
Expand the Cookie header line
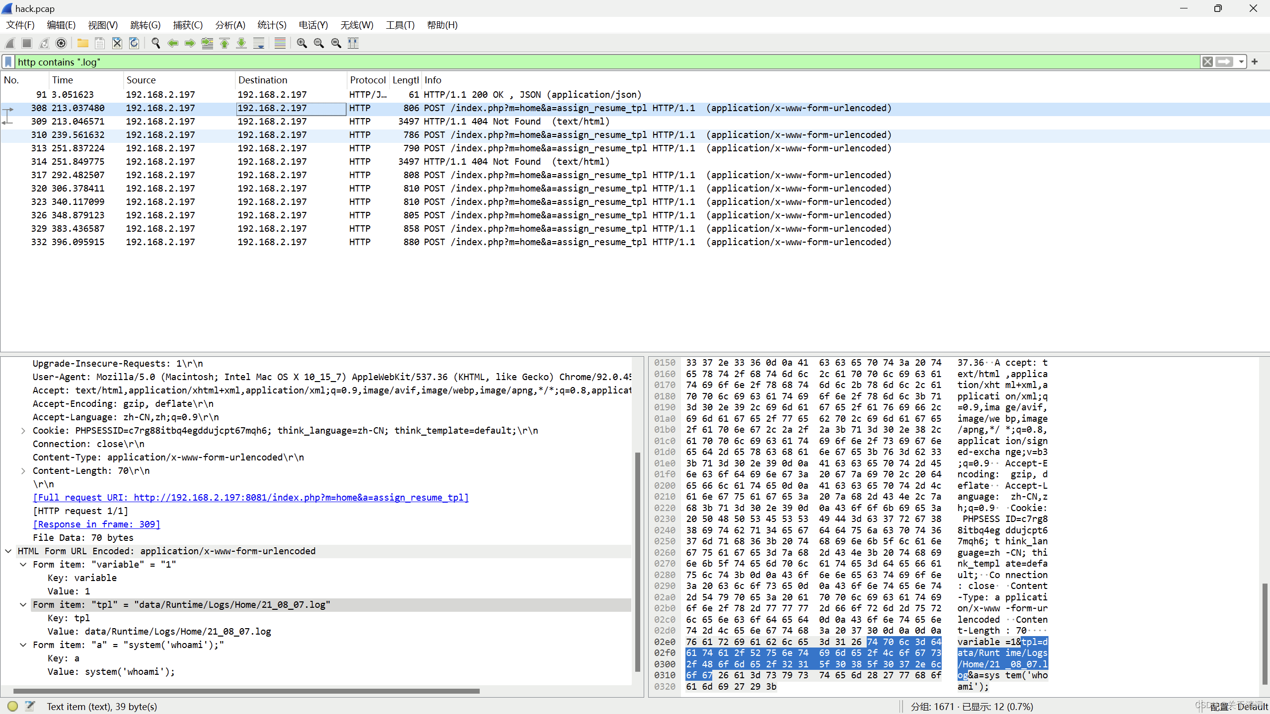[23, 431]
